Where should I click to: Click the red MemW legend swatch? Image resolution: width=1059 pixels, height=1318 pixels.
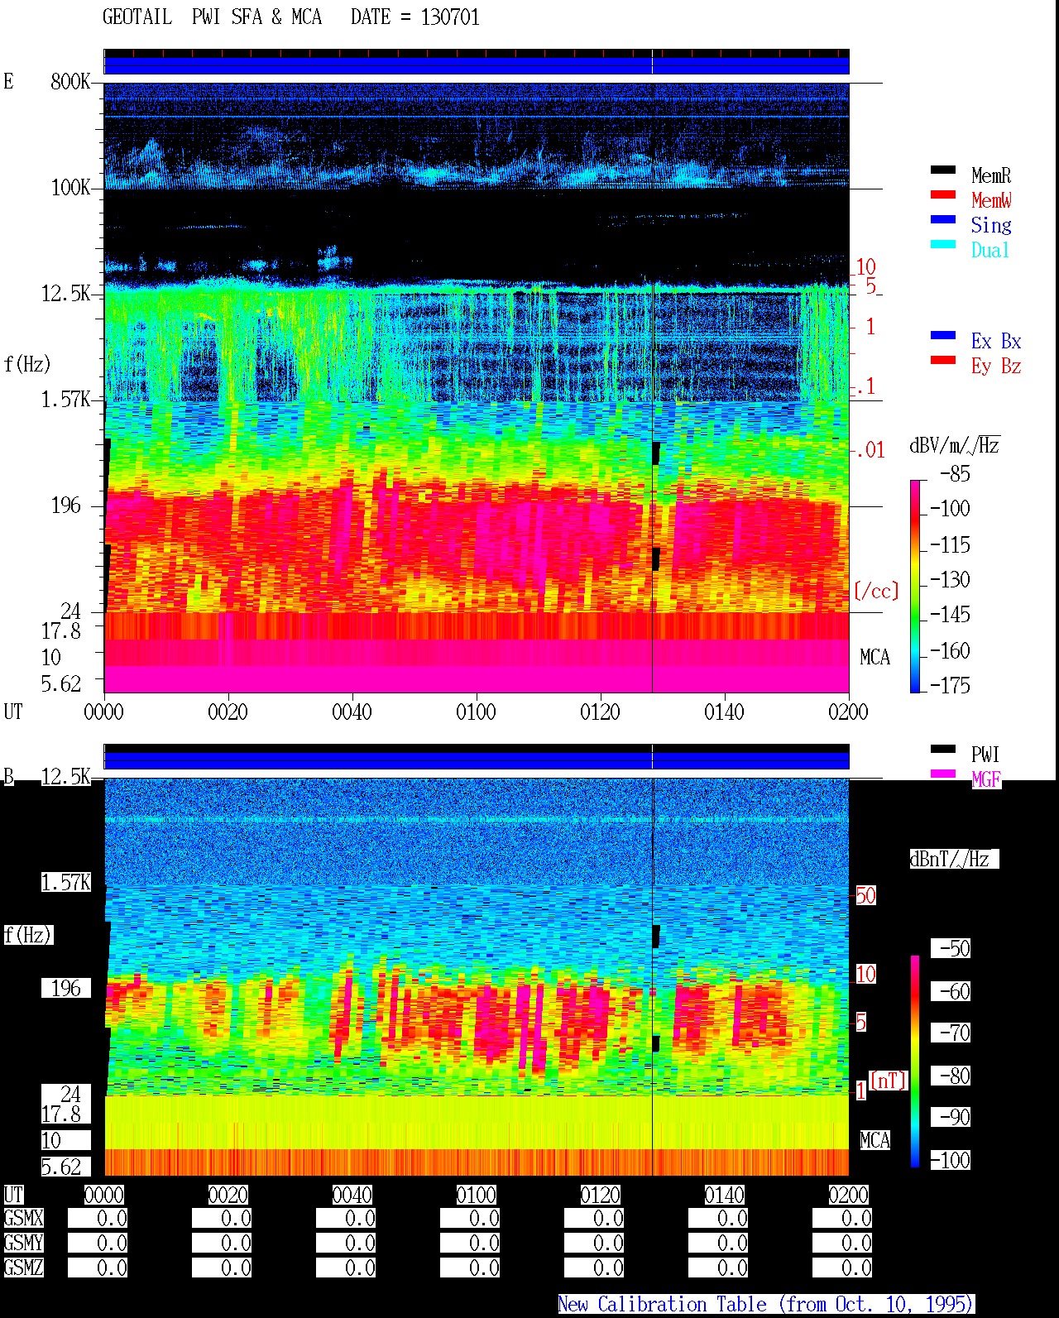[x=943, y=194]
